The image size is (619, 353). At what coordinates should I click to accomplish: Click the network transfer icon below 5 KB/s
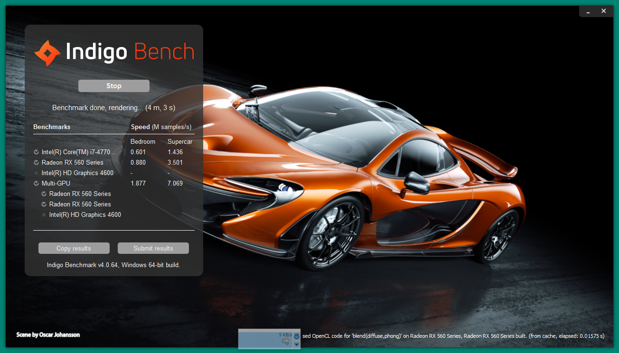click(286, 341)
